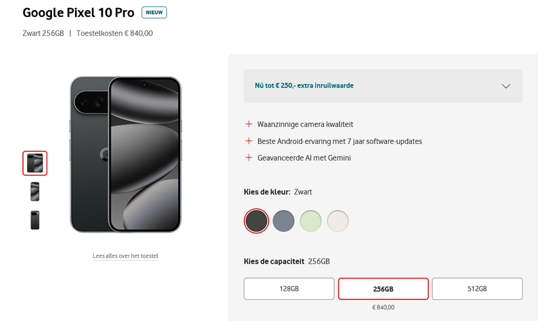
Task: Click the € 840,00 price under 256GB
Action: (x=383, y=307)
